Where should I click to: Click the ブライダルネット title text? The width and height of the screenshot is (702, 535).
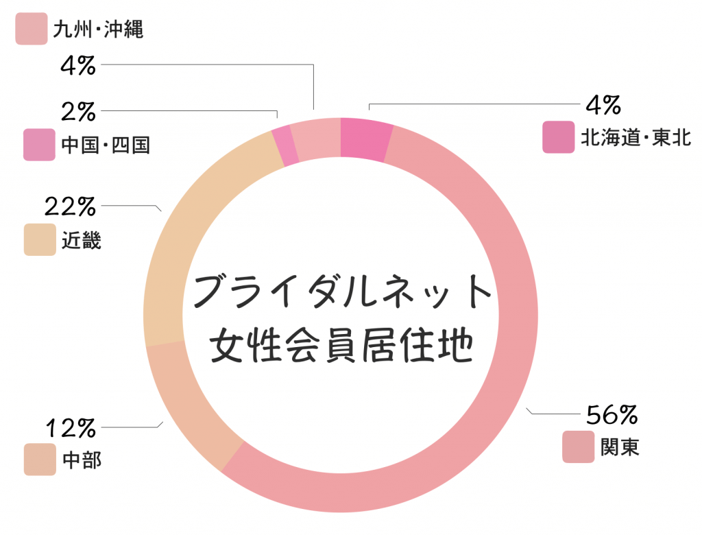(342, 291)
